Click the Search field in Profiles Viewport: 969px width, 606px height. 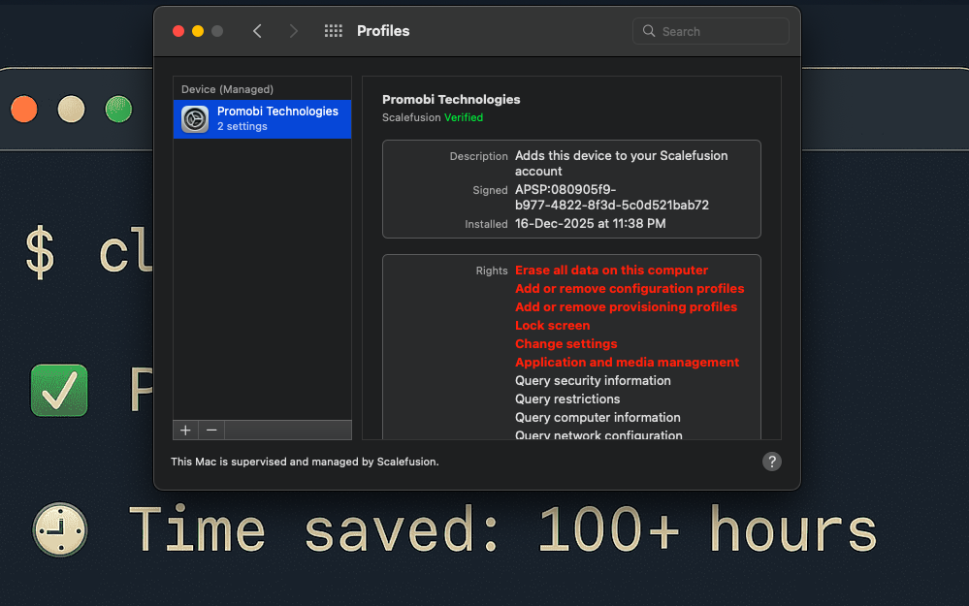(711, 31)
